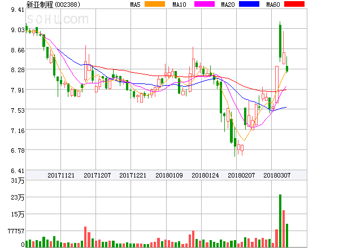This screenshot has height=248, width=339.
Task: Click the MA60 legend label
Action: (x=273, y=5)
